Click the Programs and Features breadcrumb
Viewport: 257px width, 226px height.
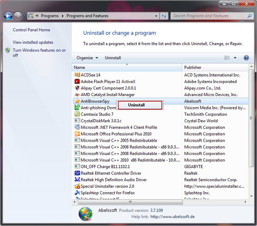click(88, 16)
